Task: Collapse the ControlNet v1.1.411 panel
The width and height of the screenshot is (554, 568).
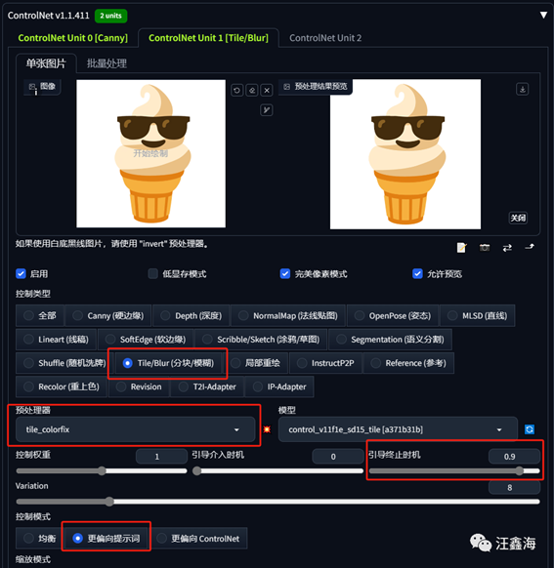Action: click(x=543, y=16)
